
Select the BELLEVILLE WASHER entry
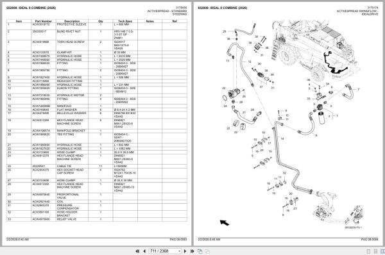[x=71, y=113]
